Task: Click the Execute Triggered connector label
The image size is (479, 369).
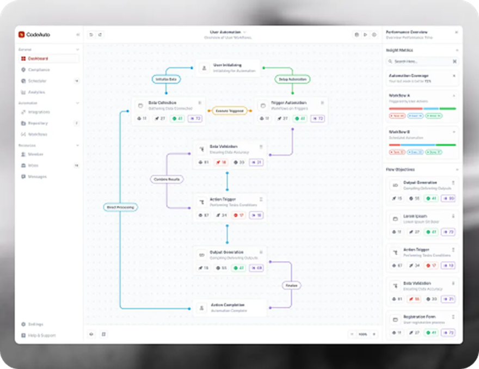Action: [229, 110]
